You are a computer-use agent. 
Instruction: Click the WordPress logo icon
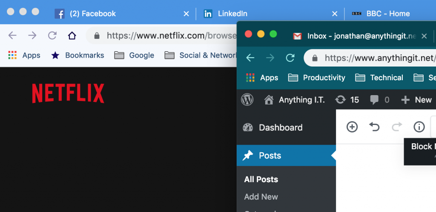(247, 100)
